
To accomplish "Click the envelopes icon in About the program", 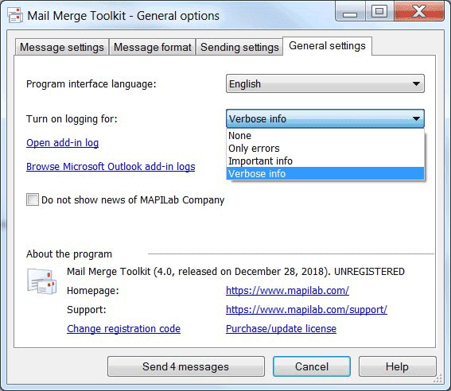I will pyautogui.click(x=42, y=281).
